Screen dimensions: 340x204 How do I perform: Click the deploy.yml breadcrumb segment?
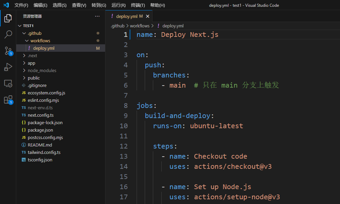pos(173,26)
